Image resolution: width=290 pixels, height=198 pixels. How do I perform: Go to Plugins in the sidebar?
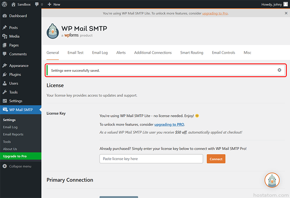(15, 75)
